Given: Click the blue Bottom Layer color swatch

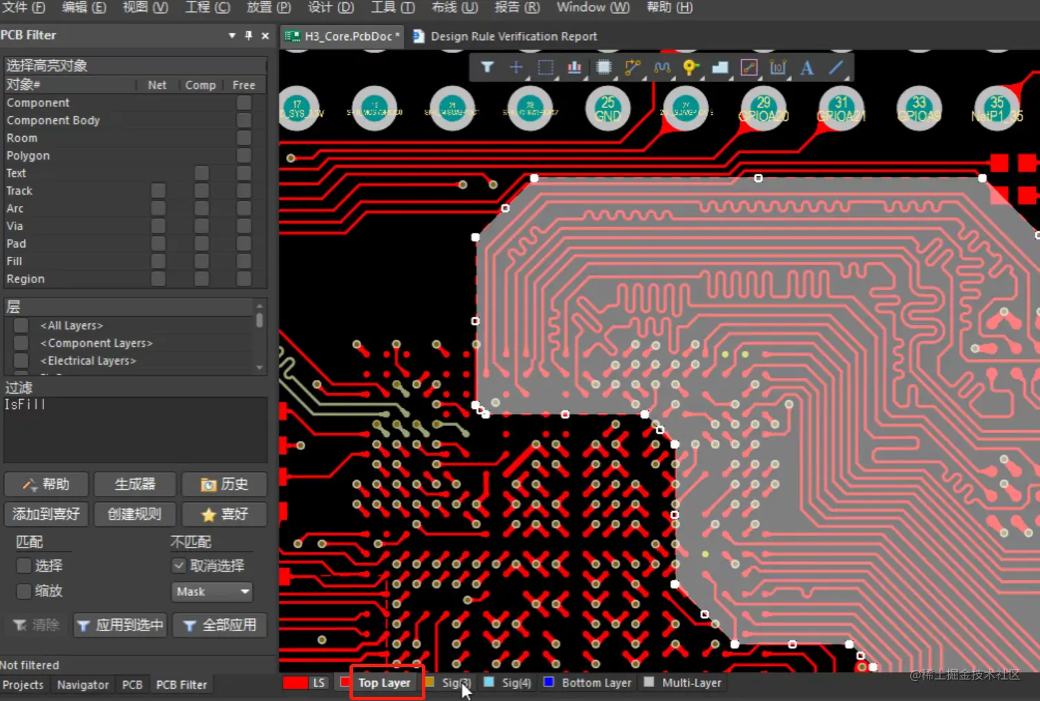Looking at the screenshot, I should coord(549,682).
